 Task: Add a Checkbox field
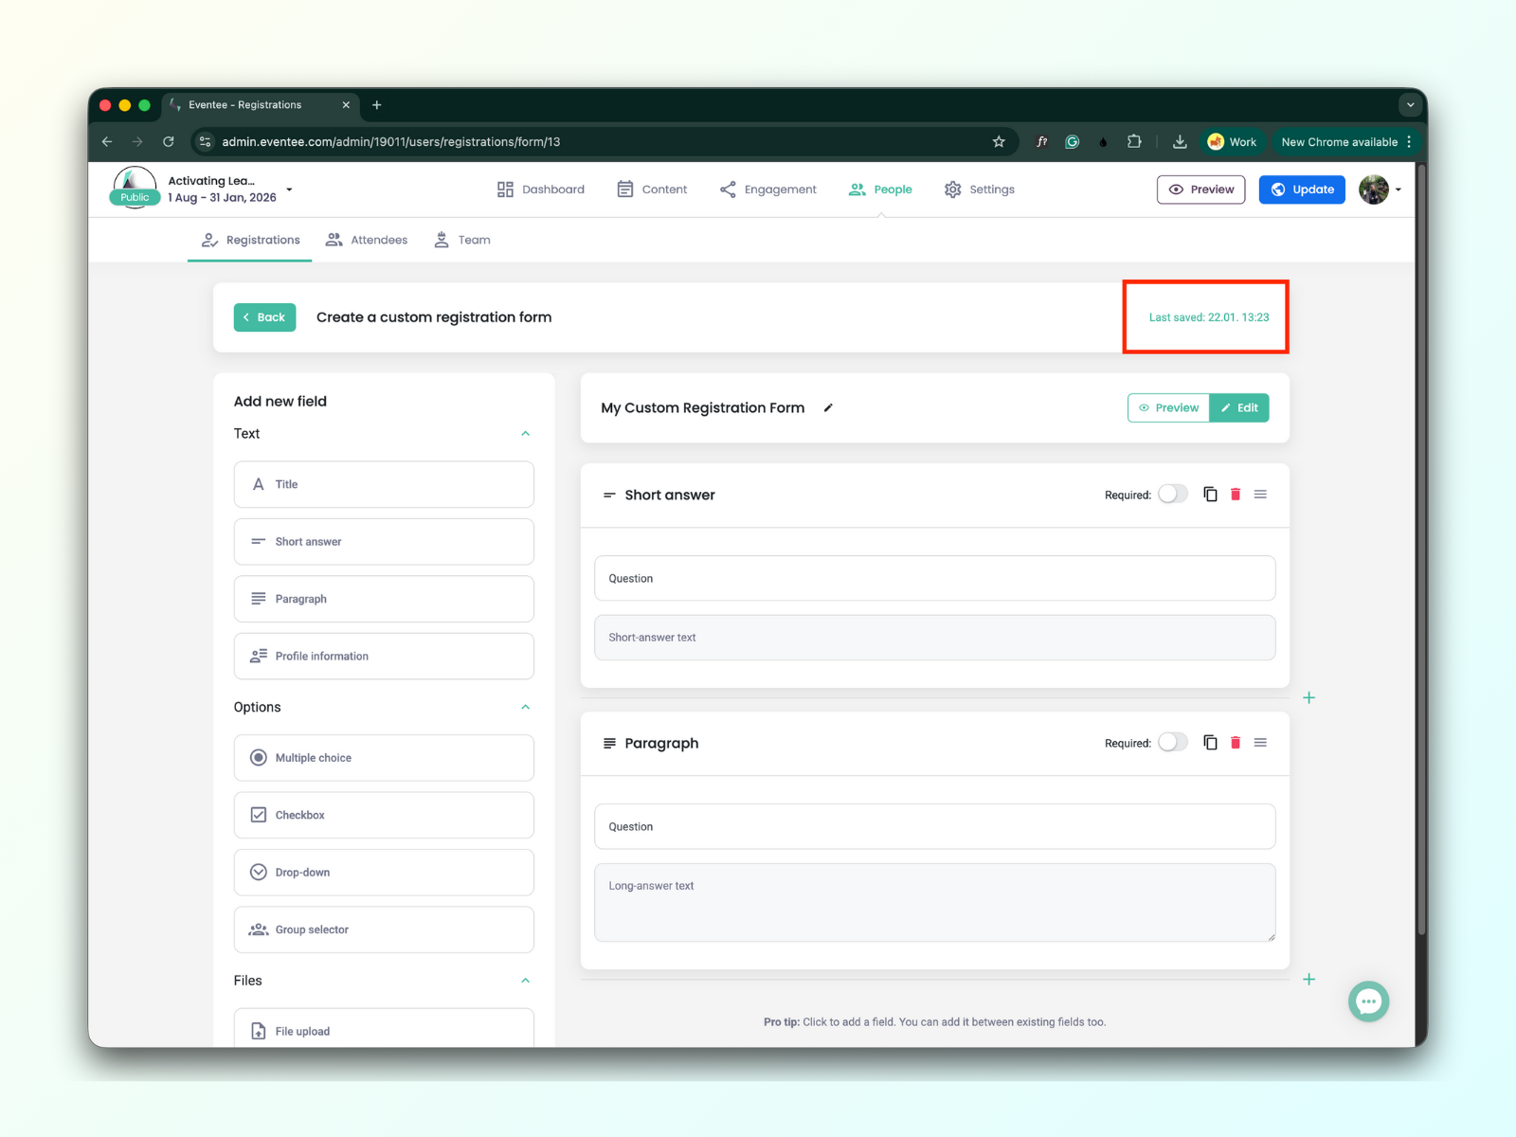[x=384, y=816]
